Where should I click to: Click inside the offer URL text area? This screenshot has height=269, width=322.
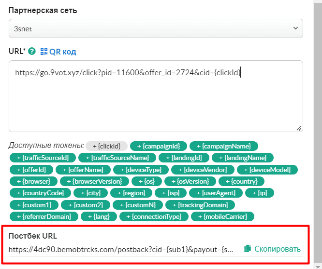[x=156, y=96]
